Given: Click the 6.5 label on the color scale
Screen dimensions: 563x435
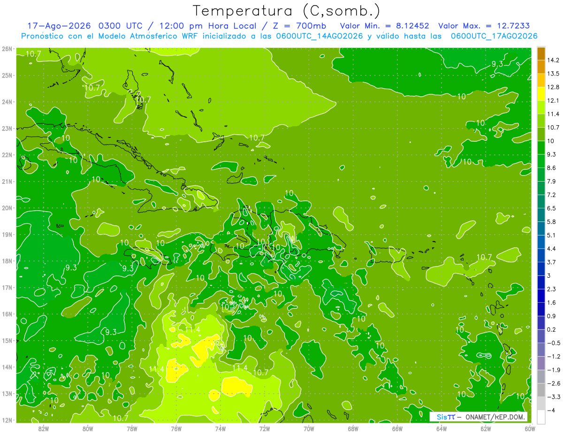Looking at the screenshot, I should (551, 208).
